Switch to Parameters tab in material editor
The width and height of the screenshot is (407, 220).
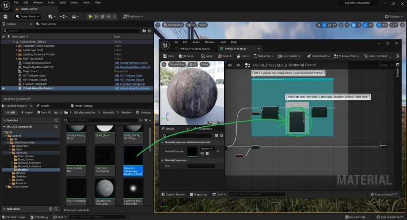point(204,129)
